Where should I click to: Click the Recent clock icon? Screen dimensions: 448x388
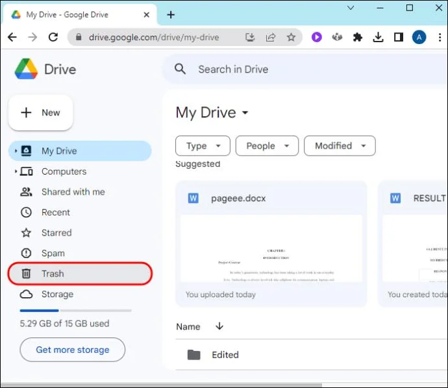(x=26, y=212)
